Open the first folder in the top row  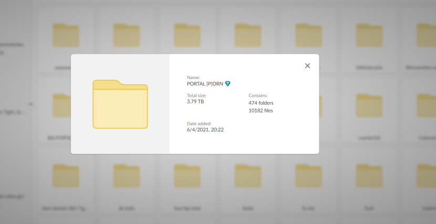66,35
